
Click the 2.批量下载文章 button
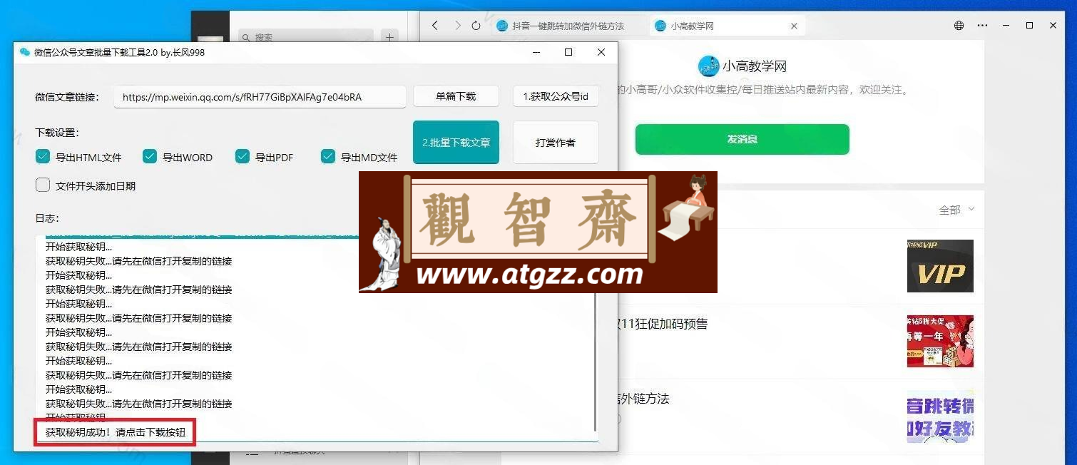tap(456, 143)
